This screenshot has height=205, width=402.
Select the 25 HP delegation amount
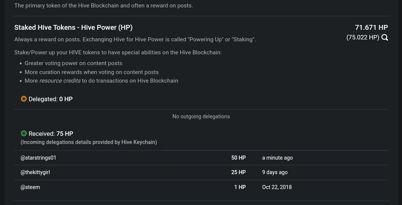click(239, 173)
